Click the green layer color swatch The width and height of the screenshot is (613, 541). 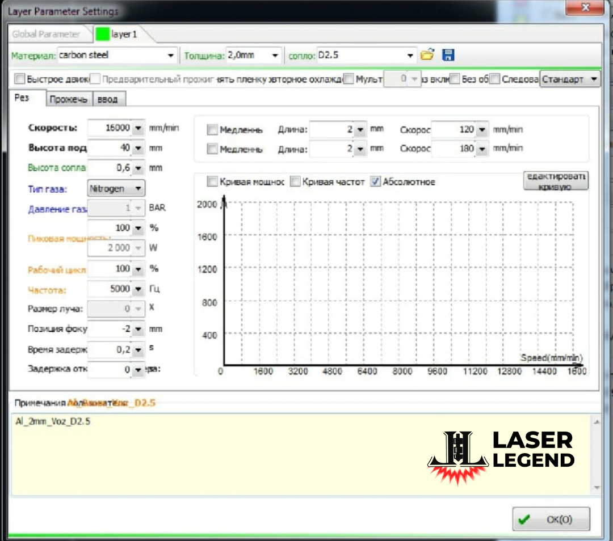(x=102, y=33)
